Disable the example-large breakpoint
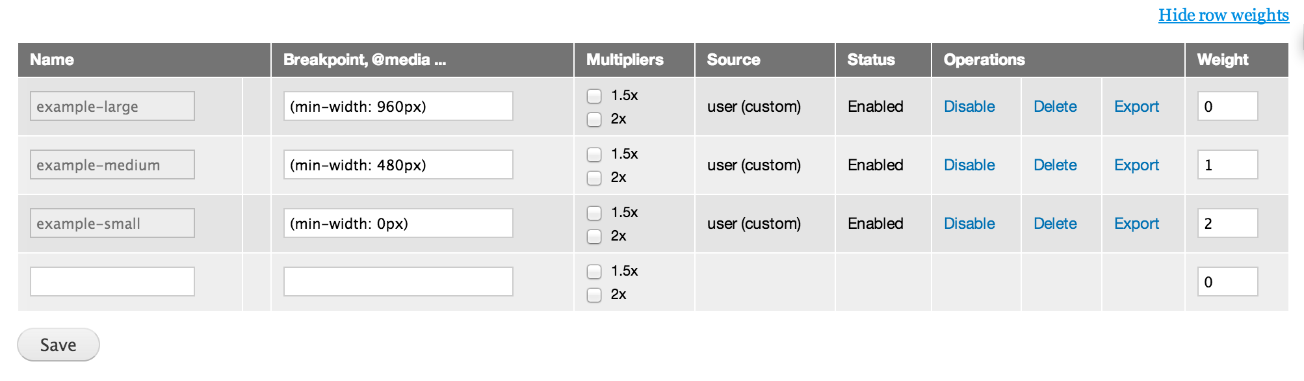This screenshot has height=381, width=1304. [x=969, y=107]
